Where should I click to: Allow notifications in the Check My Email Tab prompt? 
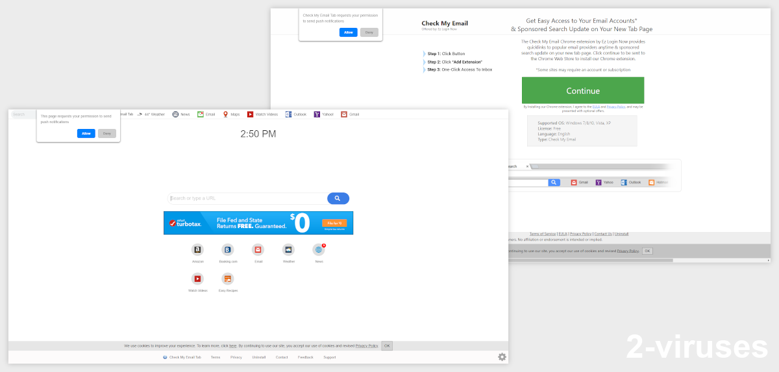pos(349,32)
